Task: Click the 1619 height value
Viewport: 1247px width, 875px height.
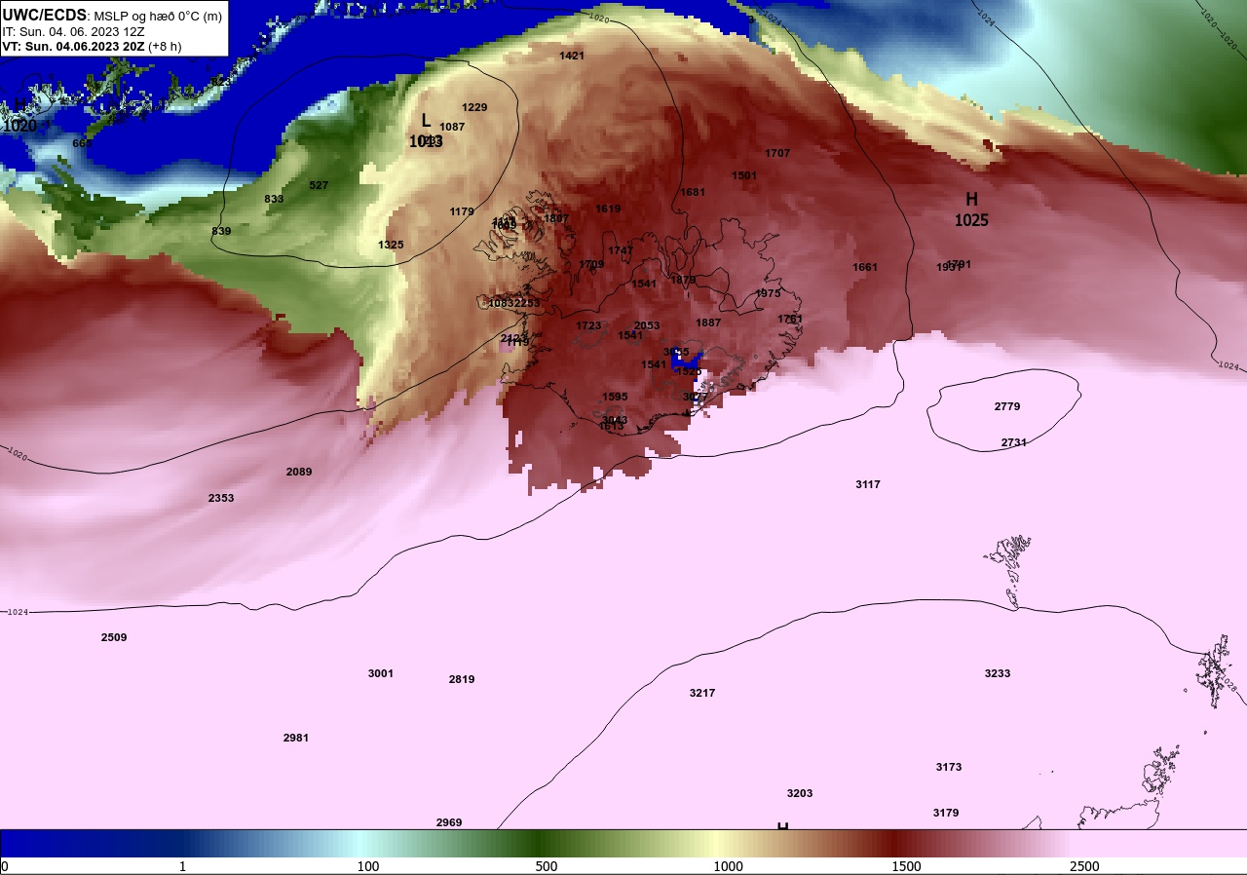Action: pos(608,209)
